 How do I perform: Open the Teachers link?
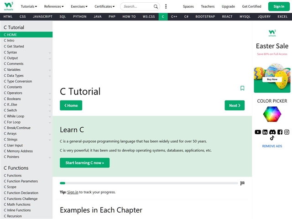coord(208,6)
